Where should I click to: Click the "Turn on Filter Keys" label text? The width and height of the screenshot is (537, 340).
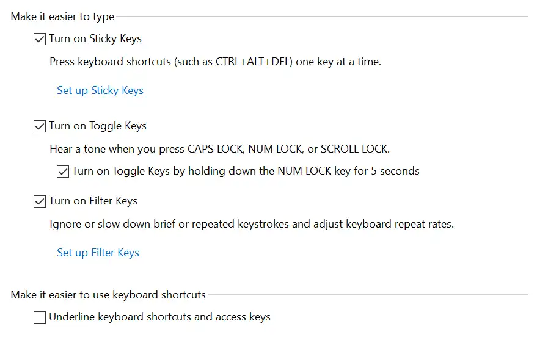pyautogui.click(x=93, y=201)
